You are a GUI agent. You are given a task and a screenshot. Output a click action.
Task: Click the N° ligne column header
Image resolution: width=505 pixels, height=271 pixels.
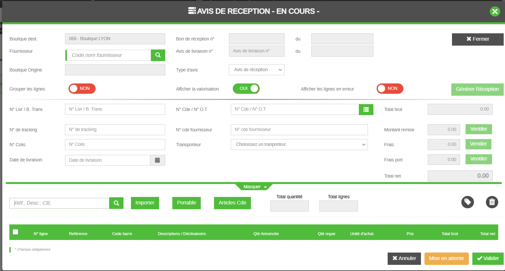pos(41,234)
